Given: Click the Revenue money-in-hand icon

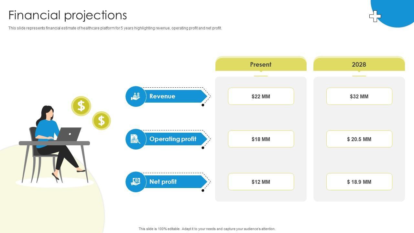Looking at the screenshot, I should (136, 96).
